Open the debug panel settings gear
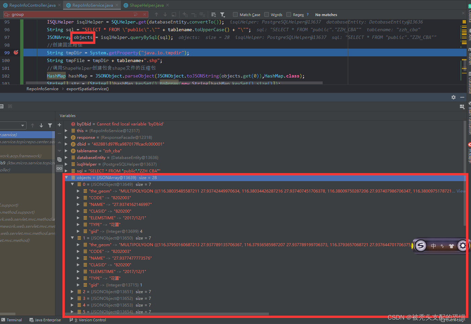Screen dimensions: 471x324 [454, 97]
